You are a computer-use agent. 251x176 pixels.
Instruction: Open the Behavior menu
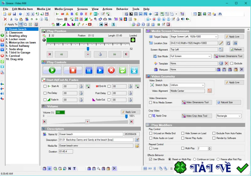click(x=122, y=9)
